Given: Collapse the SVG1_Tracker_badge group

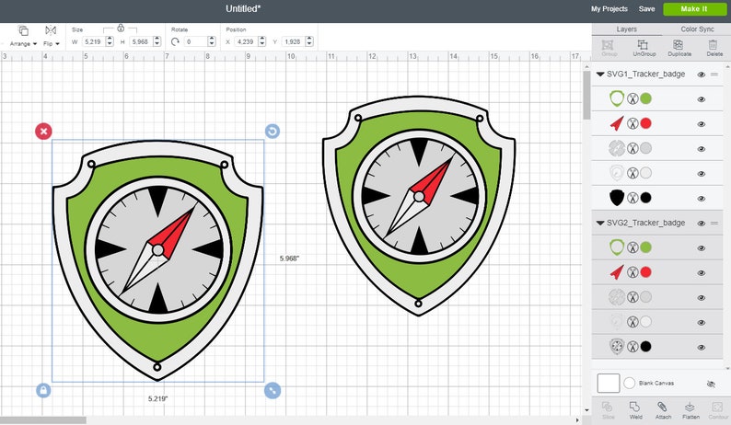Looking at the screenshot, I should click(600, 75).
